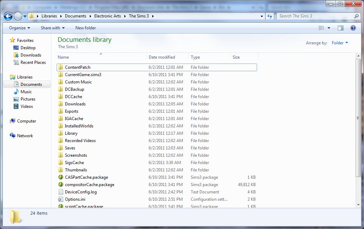Viewport: 364px width, 229px height.
Task: Expand the arrow after The Sims 3 breadcrumb
Action: [153, 16]
